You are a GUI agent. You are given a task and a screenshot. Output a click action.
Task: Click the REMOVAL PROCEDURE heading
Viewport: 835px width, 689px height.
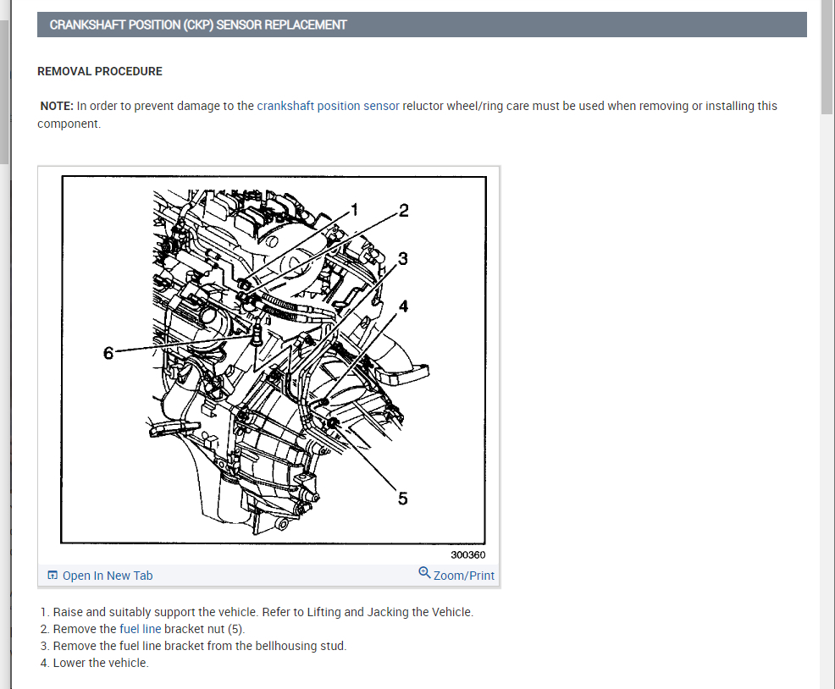100,71
